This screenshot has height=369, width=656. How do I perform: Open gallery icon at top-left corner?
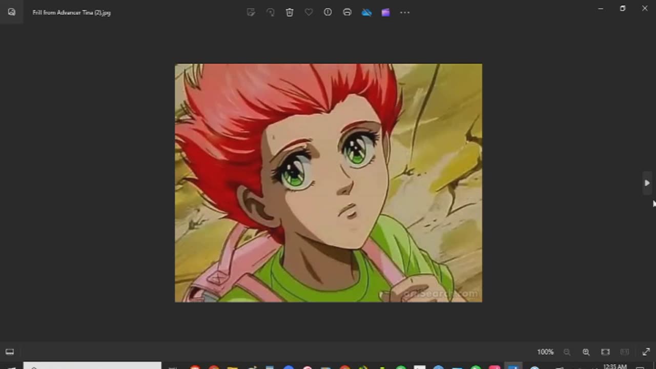(x=11, y=12)
